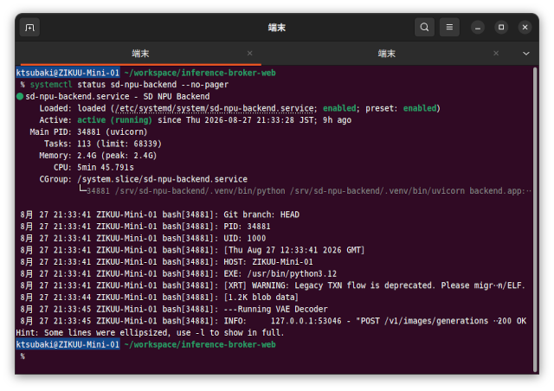Close the first 端末 tab
Viewport: 554px width, 391px height.
point(250,54)
